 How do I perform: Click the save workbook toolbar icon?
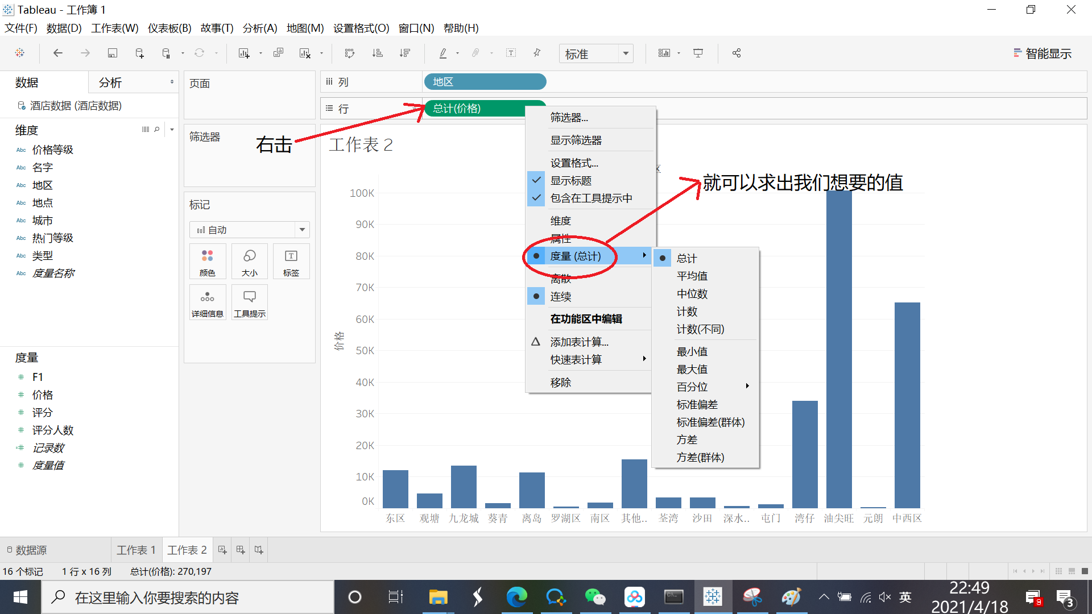tap(113, 53)
